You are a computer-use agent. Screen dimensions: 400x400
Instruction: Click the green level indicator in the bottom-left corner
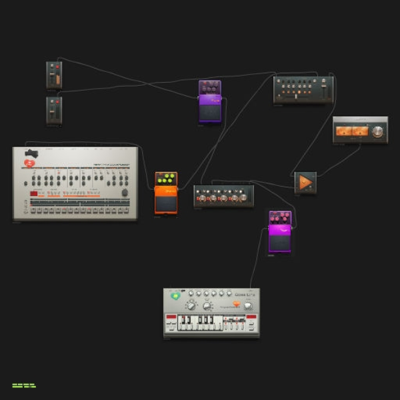[24, 385]
